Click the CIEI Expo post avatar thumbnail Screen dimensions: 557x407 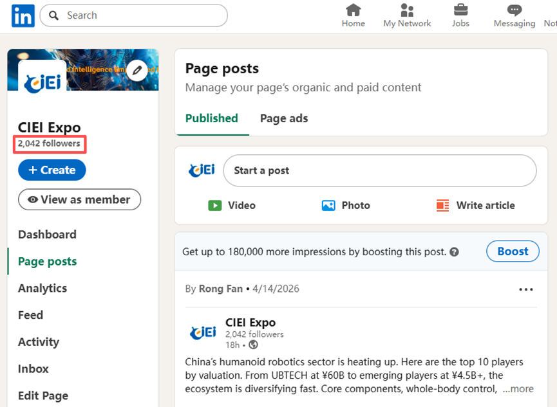click(202, 332)
